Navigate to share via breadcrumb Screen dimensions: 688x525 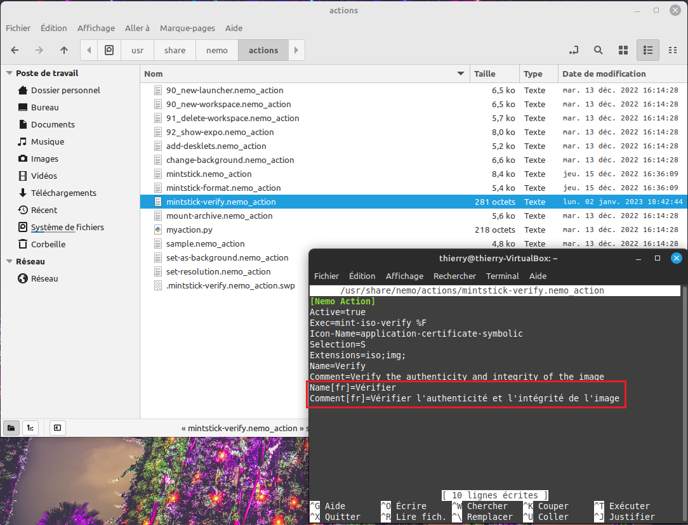click(x=174, y=49)
